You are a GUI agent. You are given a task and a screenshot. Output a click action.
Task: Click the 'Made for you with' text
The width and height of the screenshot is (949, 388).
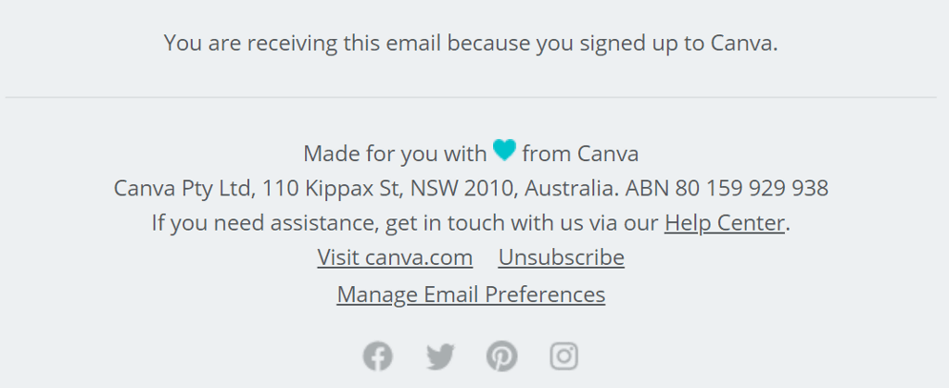coord(394,154)
